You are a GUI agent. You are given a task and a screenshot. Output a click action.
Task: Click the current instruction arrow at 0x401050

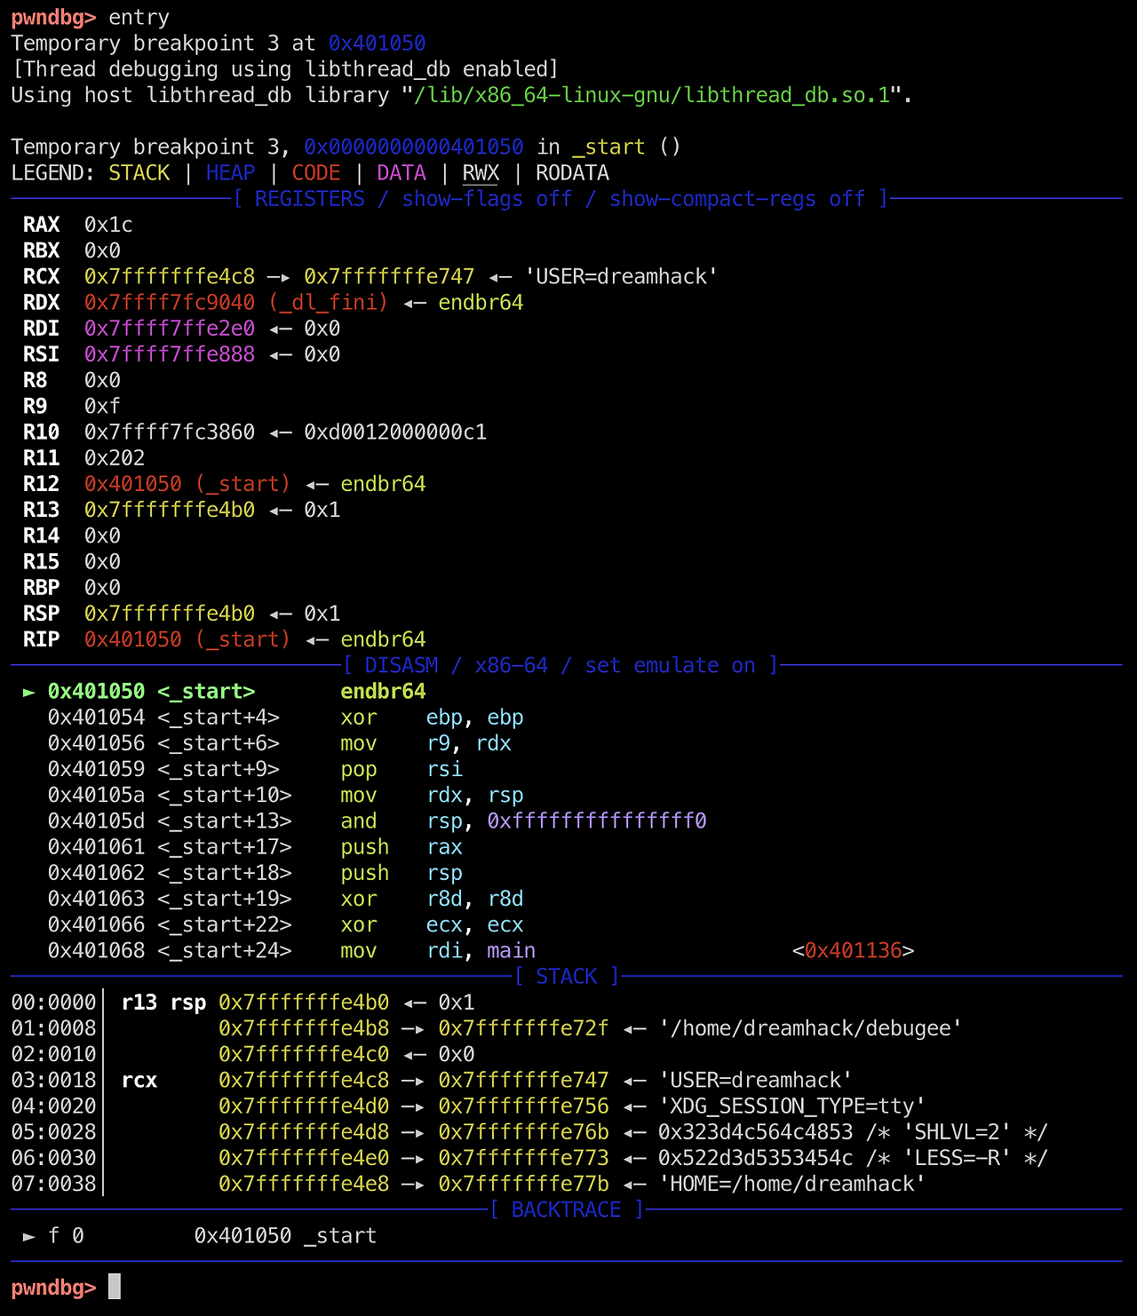[29, 692]
